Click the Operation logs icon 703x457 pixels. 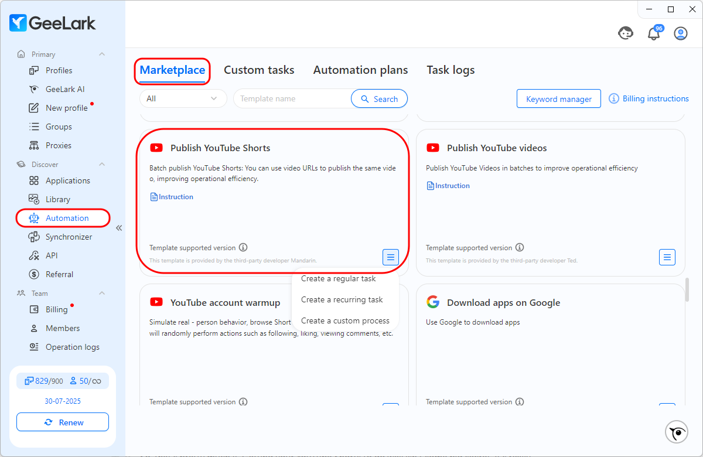[x=34, y=347]
